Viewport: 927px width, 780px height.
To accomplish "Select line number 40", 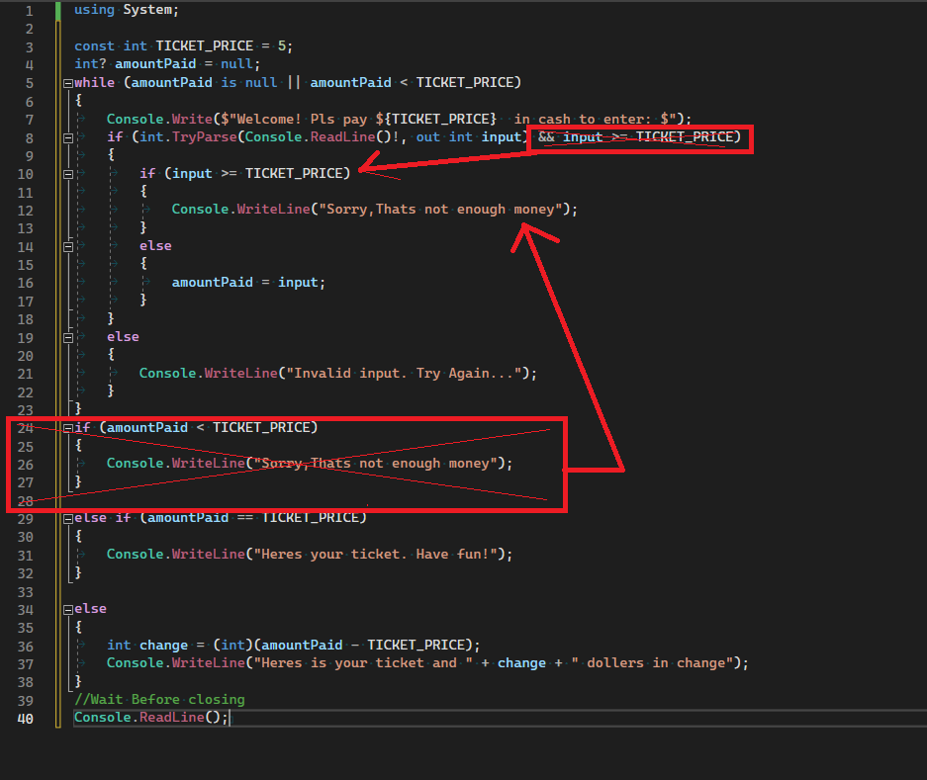I will tap(25, 718).
